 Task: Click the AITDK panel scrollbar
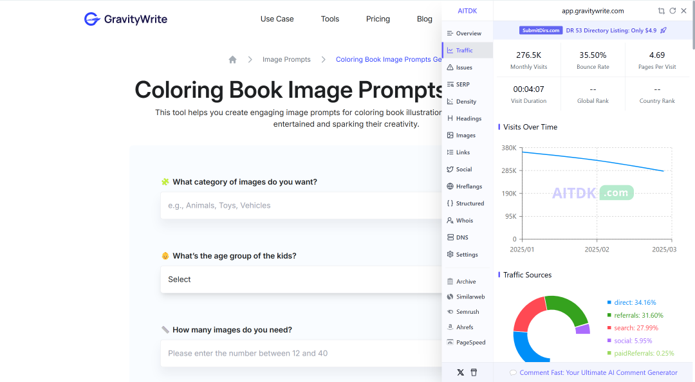(693, 26)
